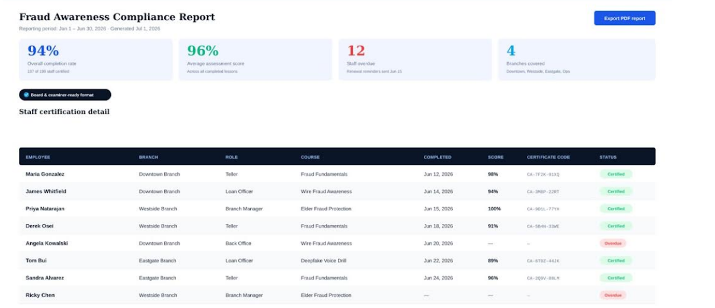Image resolution: width=715 pixels, height=308 pixels.
Task: Click Maria Gonzalez's Fraud Fundamentals course
Action: point(324,174)
